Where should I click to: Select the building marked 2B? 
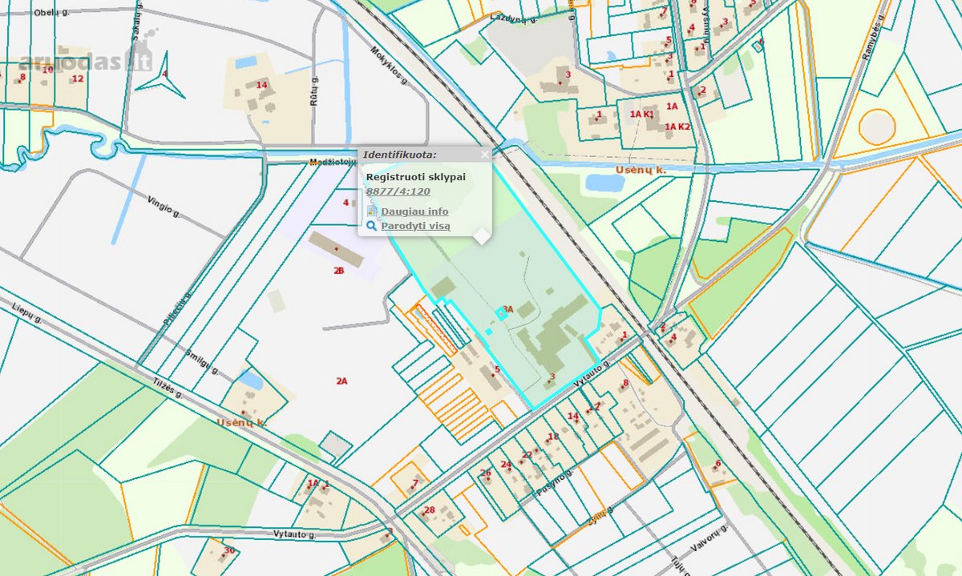click(334, 249)
